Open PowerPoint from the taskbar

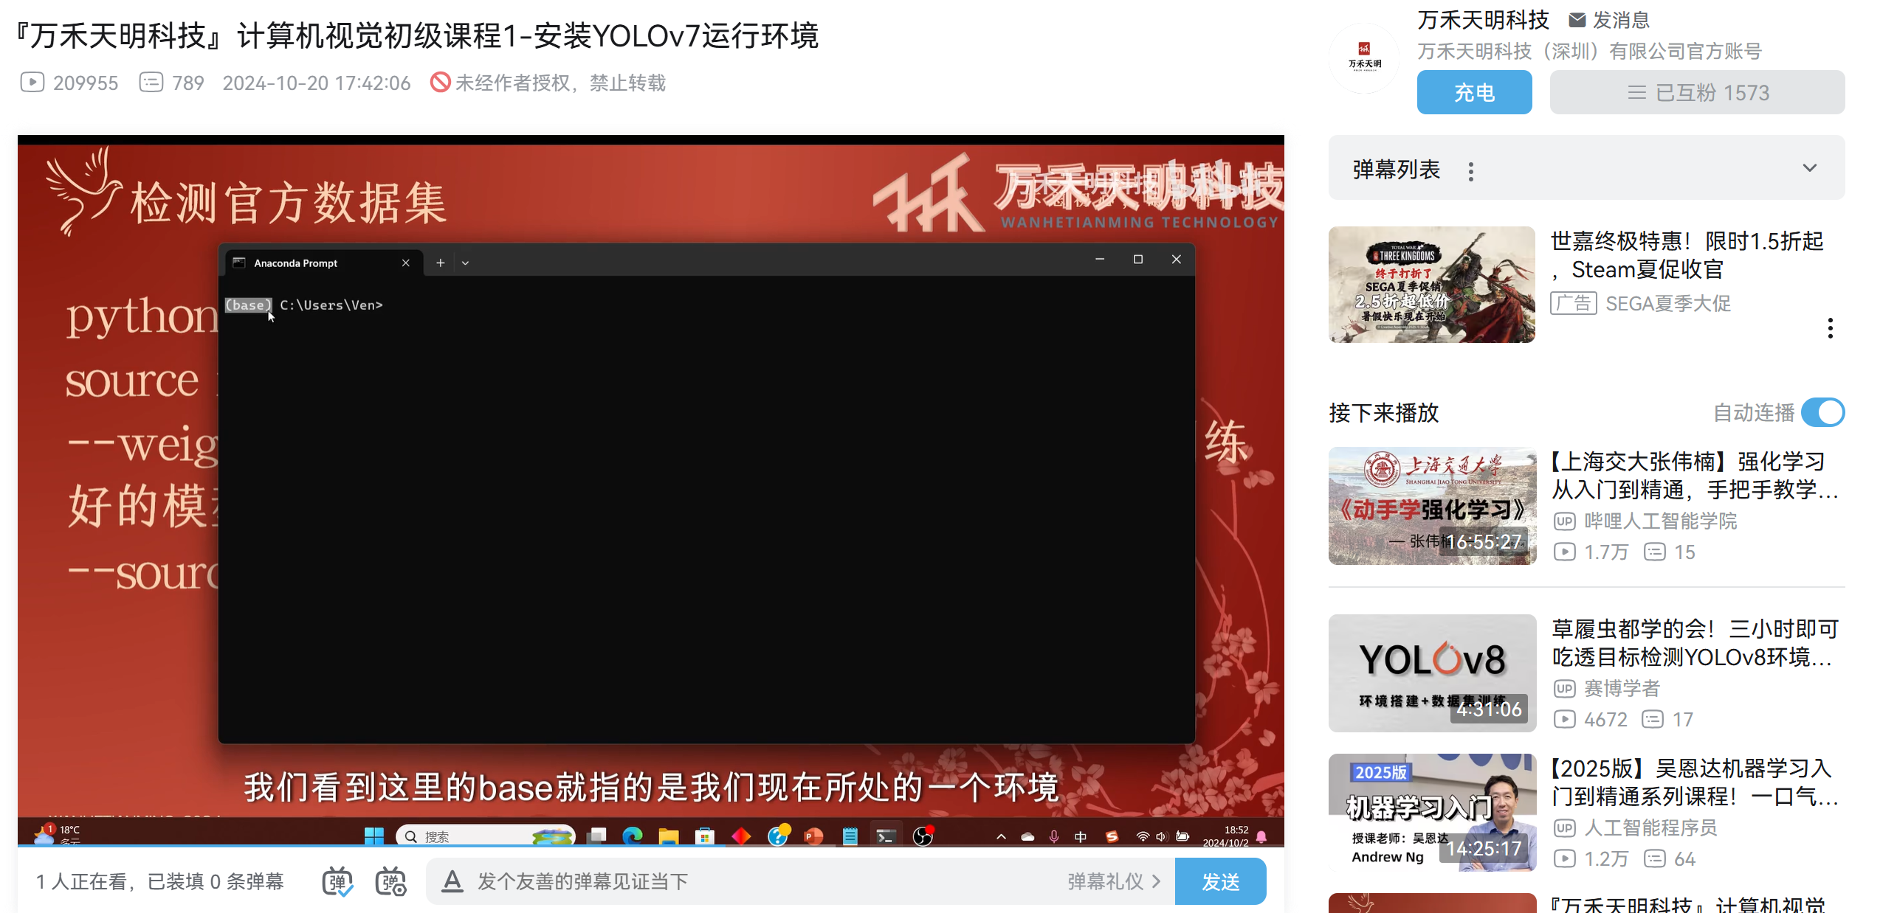[x=813, y=836]
